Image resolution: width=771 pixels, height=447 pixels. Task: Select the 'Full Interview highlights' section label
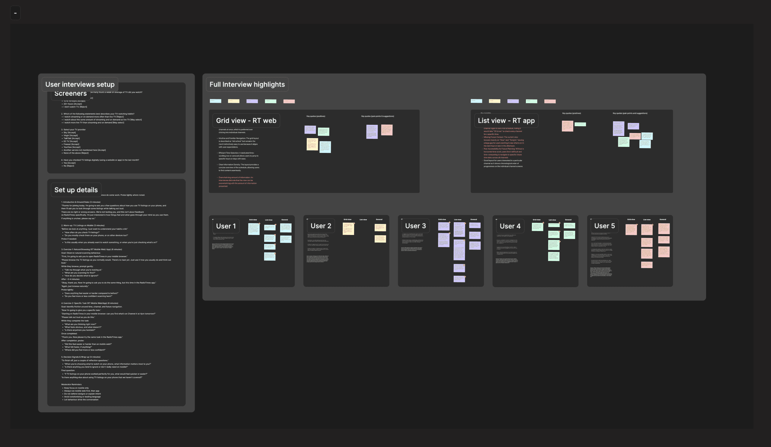coord(247,84)
